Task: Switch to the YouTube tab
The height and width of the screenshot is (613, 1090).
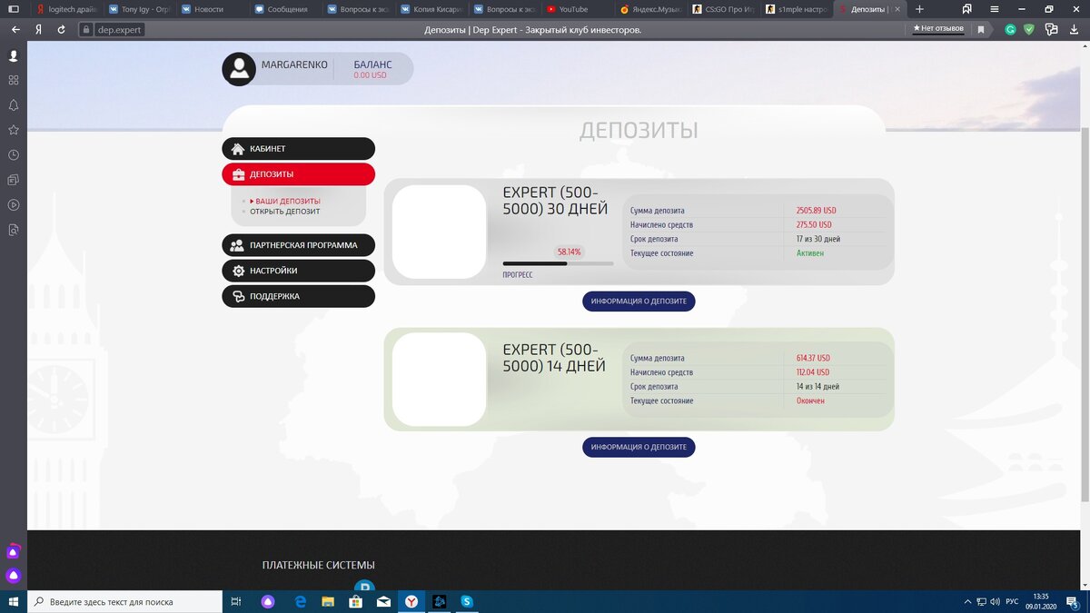Action: coord(568,8)
